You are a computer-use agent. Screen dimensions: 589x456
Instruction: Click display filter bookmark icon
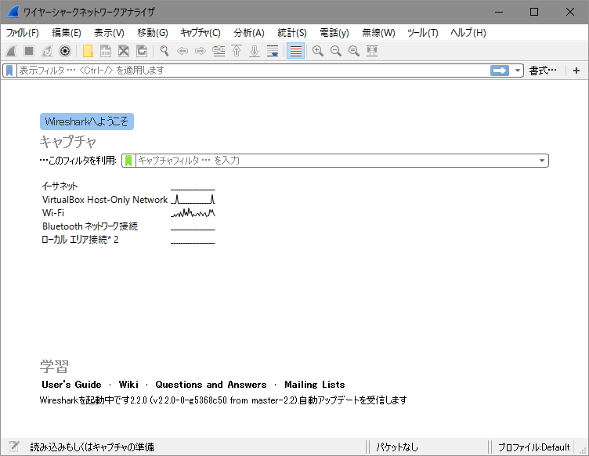[9, 71]
